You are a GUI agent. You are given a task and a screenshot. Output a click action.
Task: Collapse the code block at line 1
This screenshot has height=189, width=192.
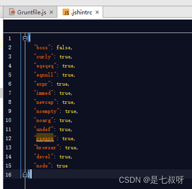pos(25,38)
